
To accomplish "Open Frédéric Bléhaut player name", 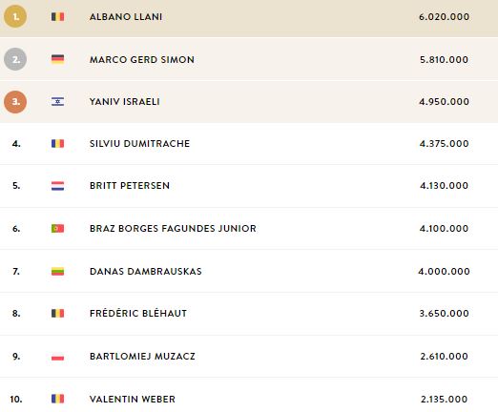I will point(138,313).
